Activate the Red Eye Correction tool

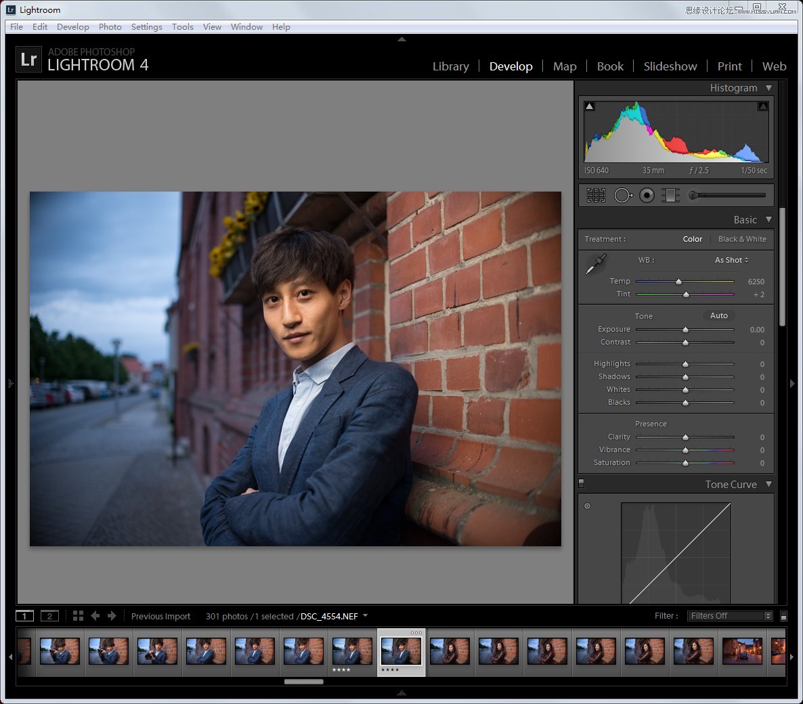point(647,196)
